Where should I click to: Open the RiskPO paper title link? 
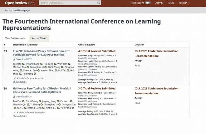point(42,53)
